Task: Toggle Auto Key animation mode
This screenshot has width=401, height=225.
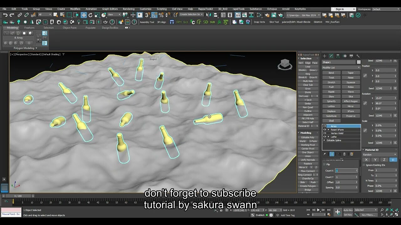Action: coord(348,210)
